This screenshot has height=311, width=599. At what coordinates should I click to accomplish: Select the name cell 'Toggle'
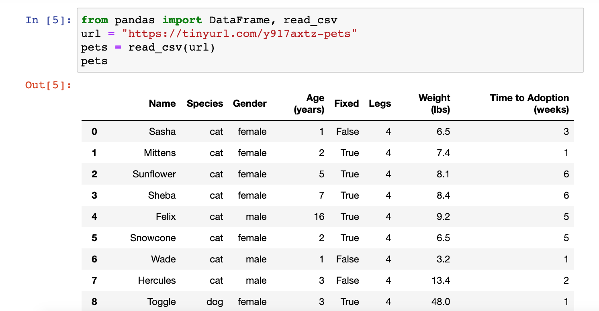(x=162, y=302)
